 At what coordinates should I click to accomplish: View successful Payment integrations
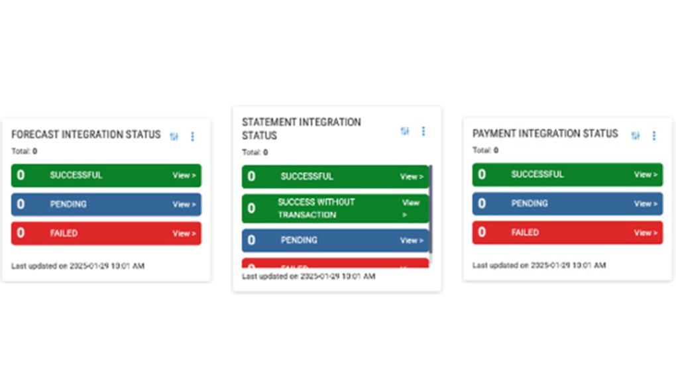(x=646, y=175)
